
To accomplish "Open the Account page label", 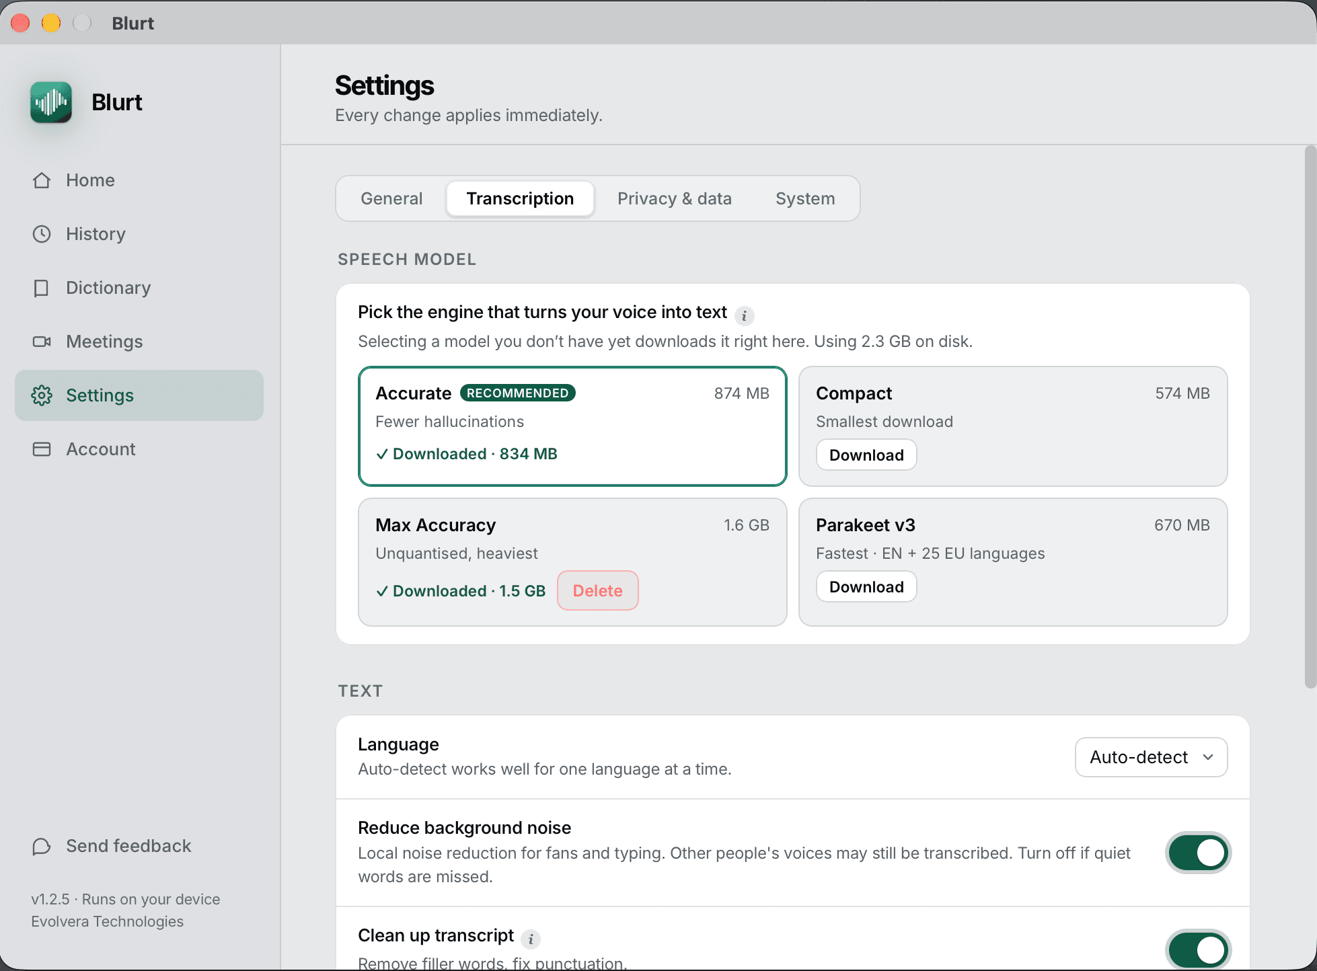I will (x=101, y=449).
